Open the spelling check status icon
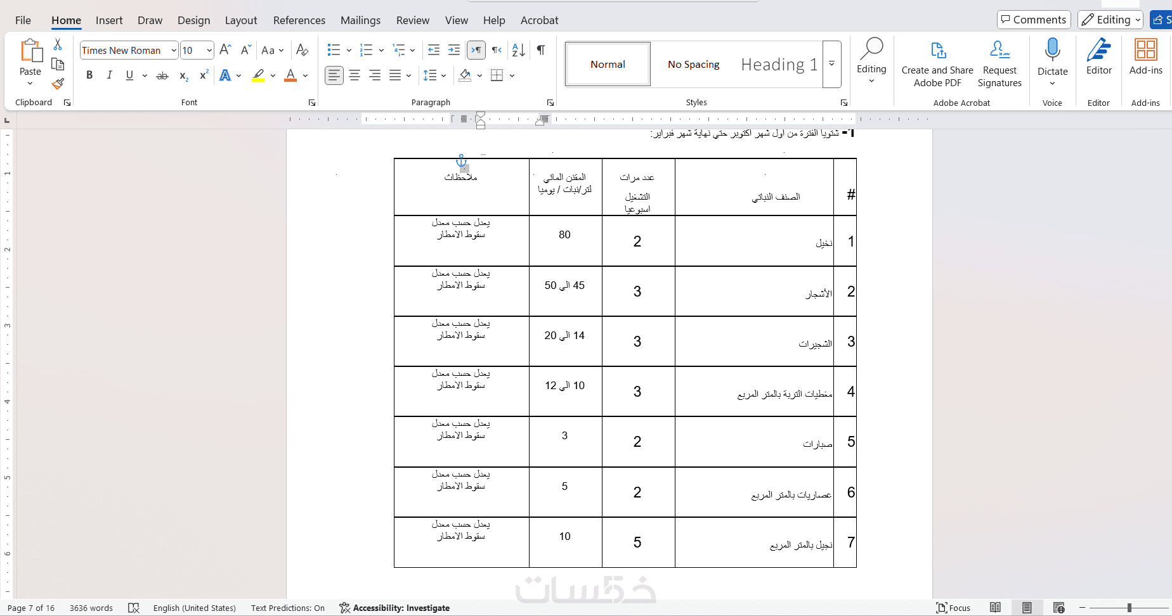 point(133,608)
